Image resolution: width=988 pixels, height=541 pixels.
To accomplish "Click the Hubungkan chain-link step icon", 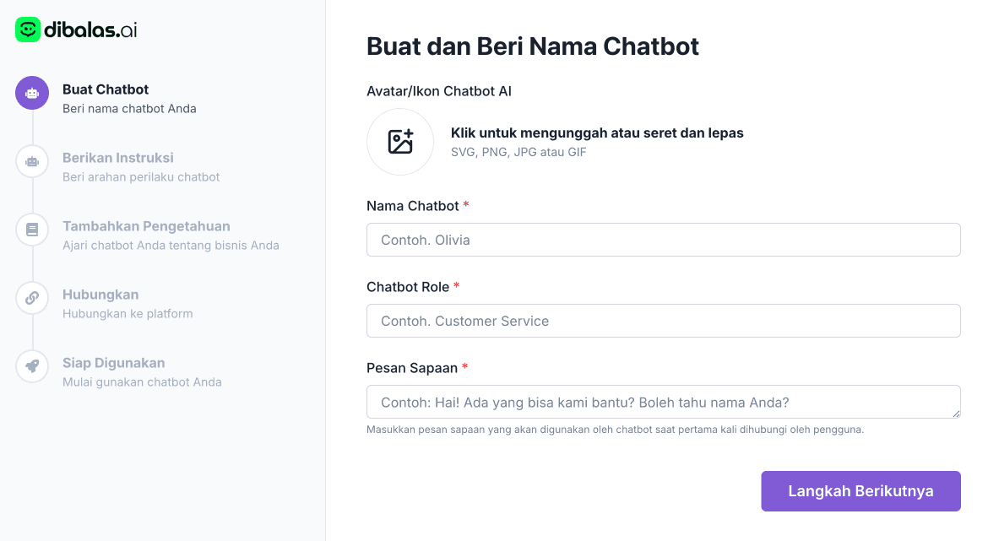I will [x=31, y=297].
